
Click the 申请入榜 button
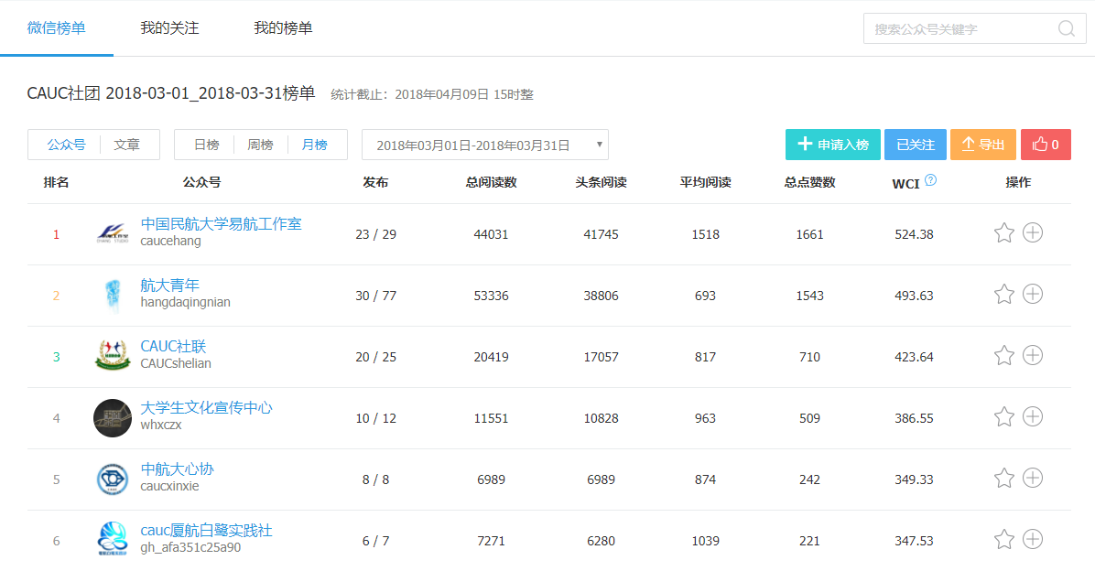pyautogui.click(x=832, y=145)
